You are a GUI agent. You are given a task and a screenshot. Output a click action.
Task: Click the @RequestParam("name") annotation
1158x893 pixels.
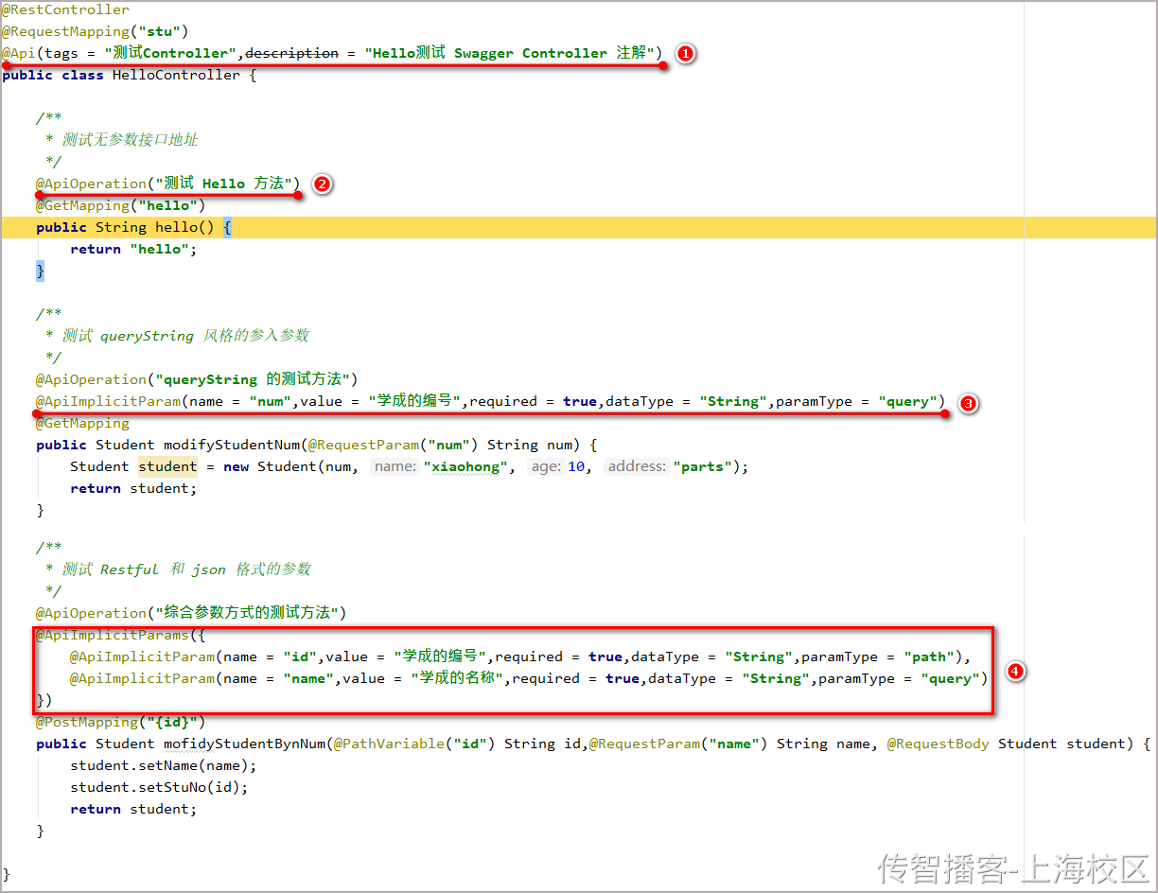(x=678, y=744)
